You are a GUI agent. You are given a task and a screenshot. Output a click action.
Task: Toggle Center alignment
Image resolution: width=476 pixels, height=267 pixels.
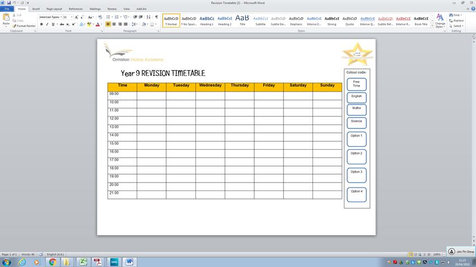pyautogui.click(x=114, y=24)
